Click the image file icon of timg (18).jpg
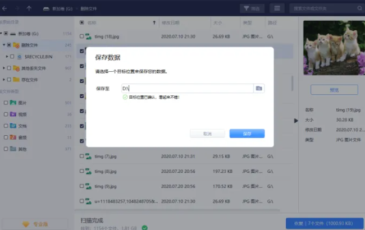 click(89, 37)
